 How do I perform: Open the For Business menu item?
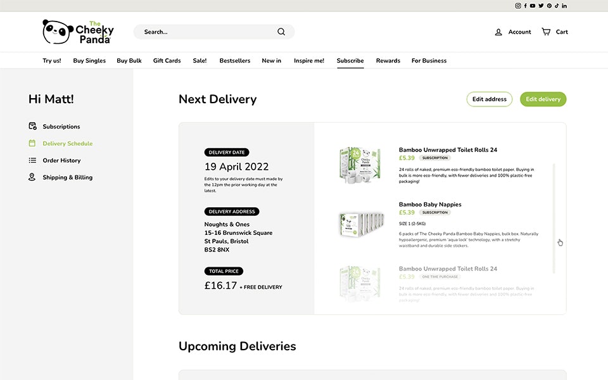coord(429,61)
